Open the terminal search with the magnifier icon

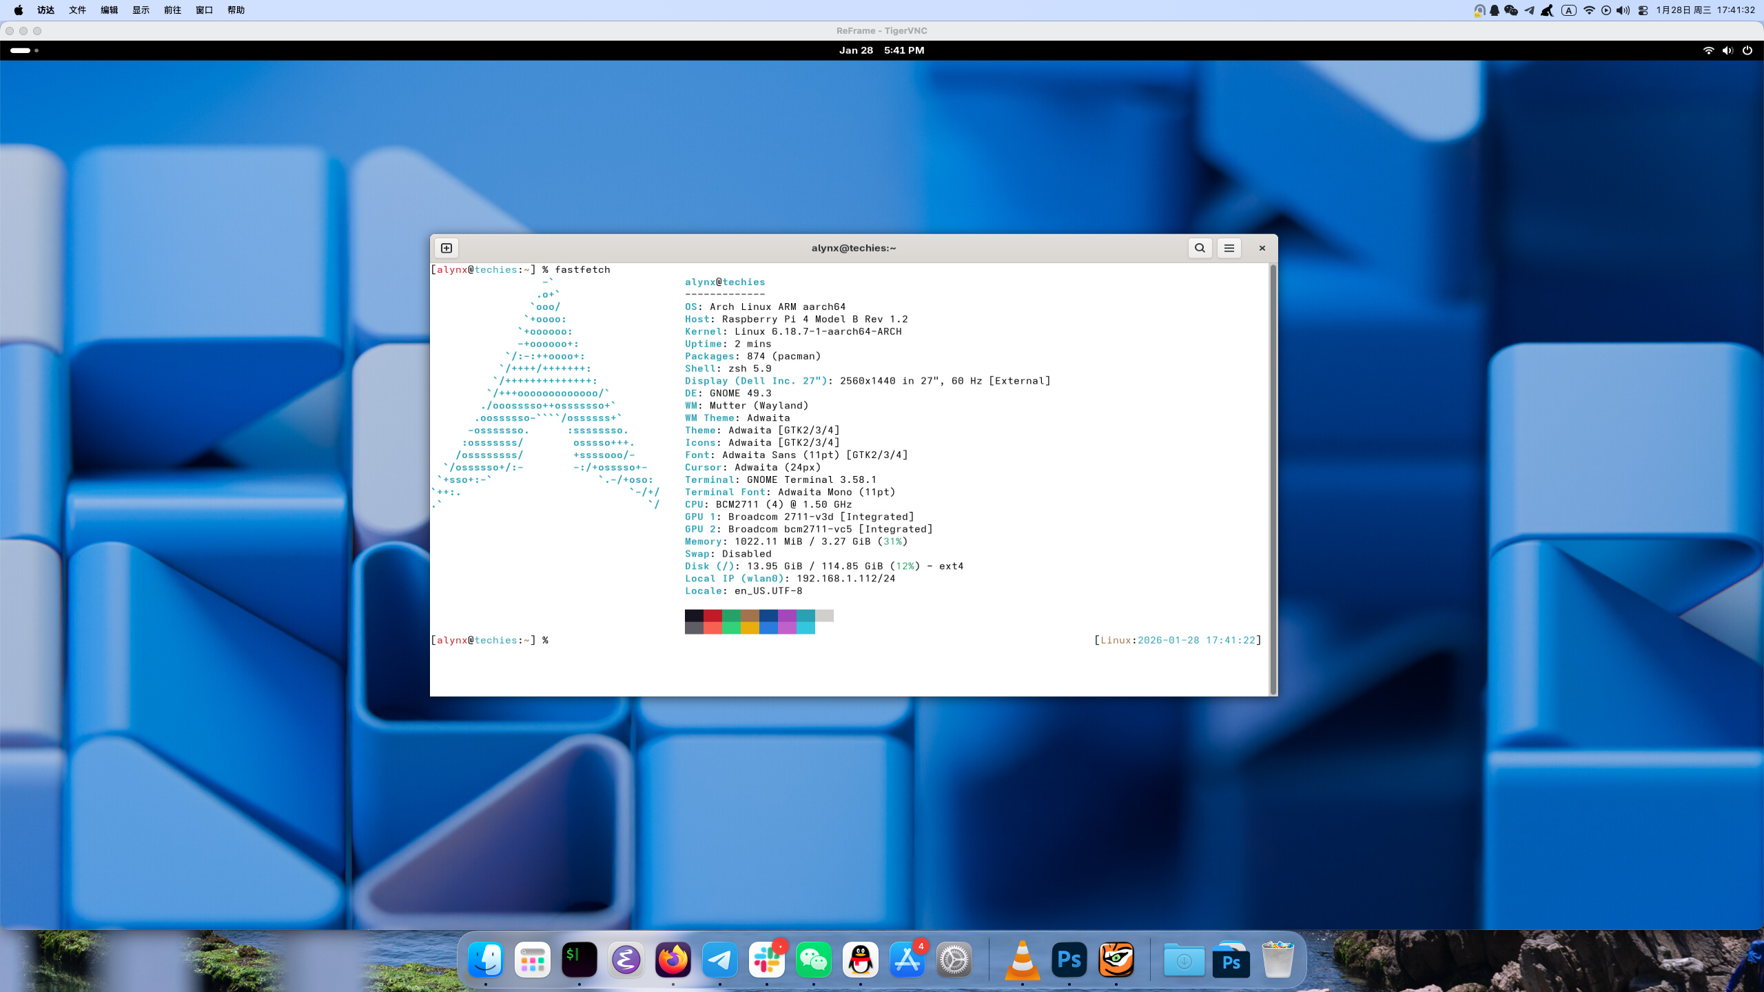point(1200,248)
